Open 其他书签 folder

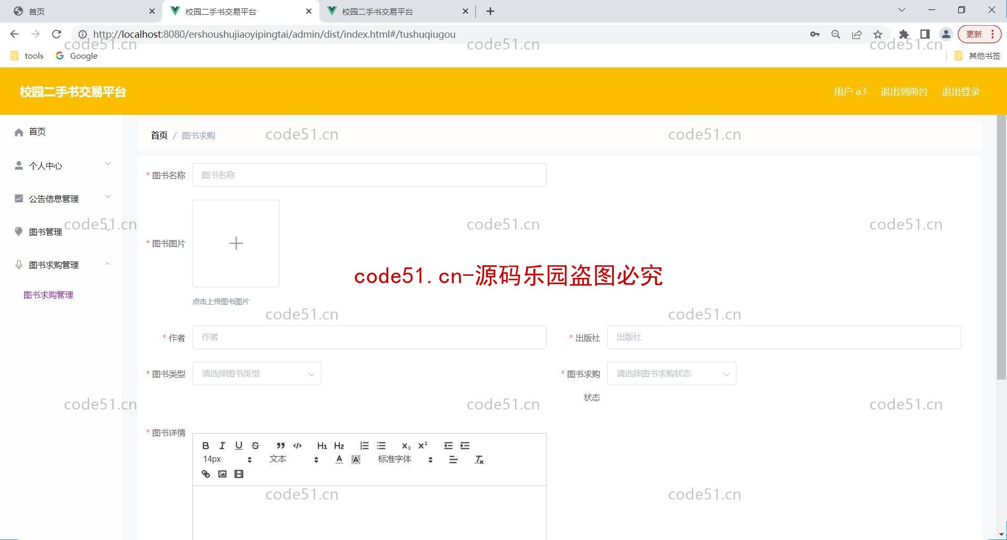tap(978, 56)
